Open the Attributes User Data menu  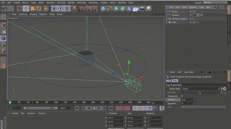tap(188, 72)
